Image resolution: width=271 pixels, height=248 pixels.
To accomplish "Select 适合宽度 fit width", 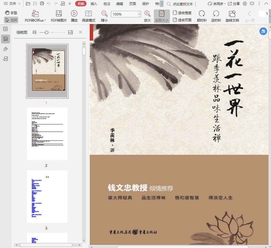I will [x=182, y=13].
